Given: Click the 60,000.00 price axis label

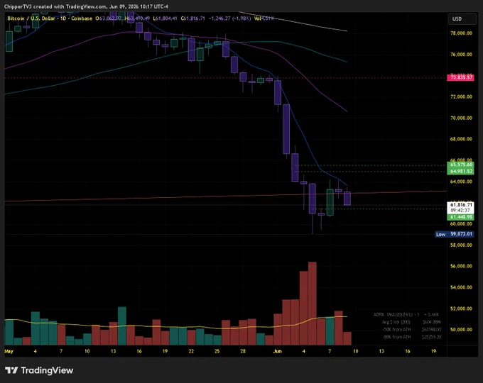Looking at the screenshot, I should pyautogui.click(x=461, y=223).
